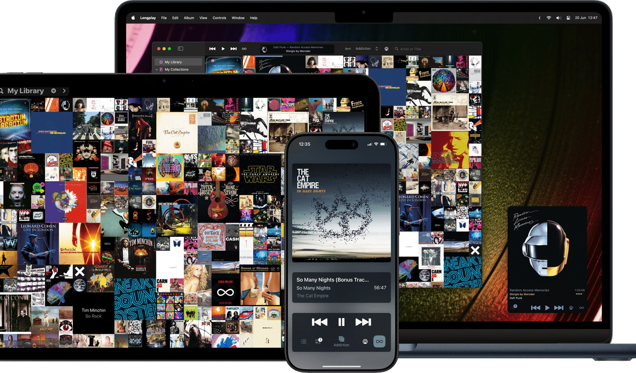The width and height of the screenshot is (636, 373).
Task: Toggle infinity continuous play in Mac toolbar
Action: click(x=244, y=49)
